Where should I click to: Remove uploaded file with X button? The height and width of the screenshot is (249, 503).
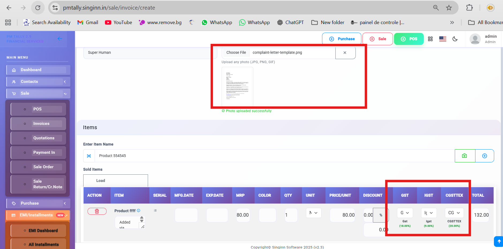point(345,53)
